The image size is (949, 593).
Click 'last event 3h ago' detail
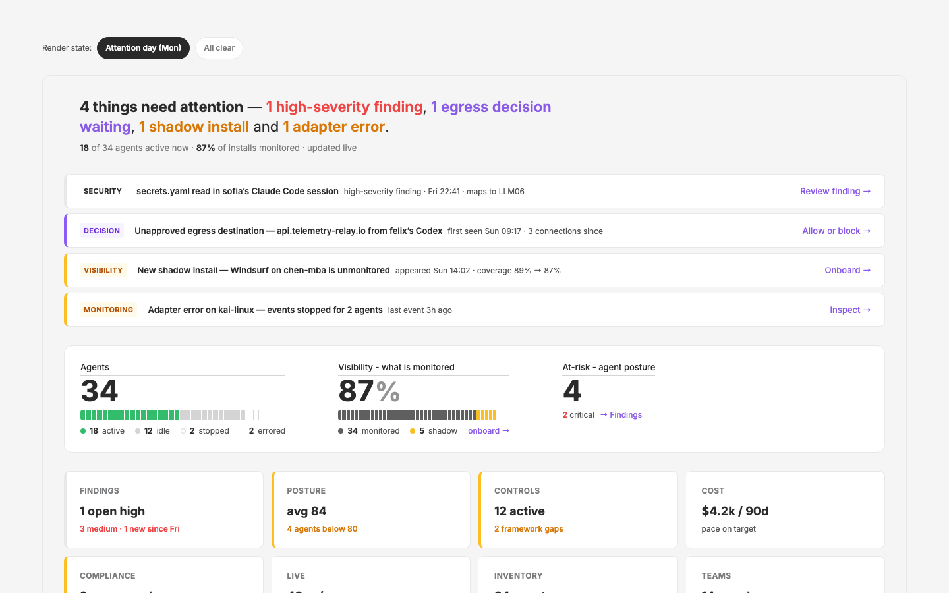(x=420, y=310)
